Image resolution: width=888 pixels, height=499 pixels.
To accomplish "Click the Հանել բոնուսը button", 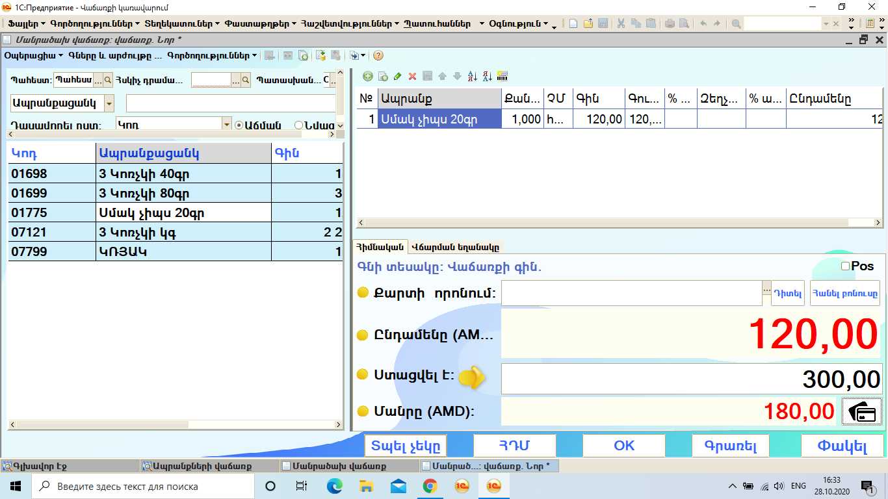I will (x=845, y=293).
